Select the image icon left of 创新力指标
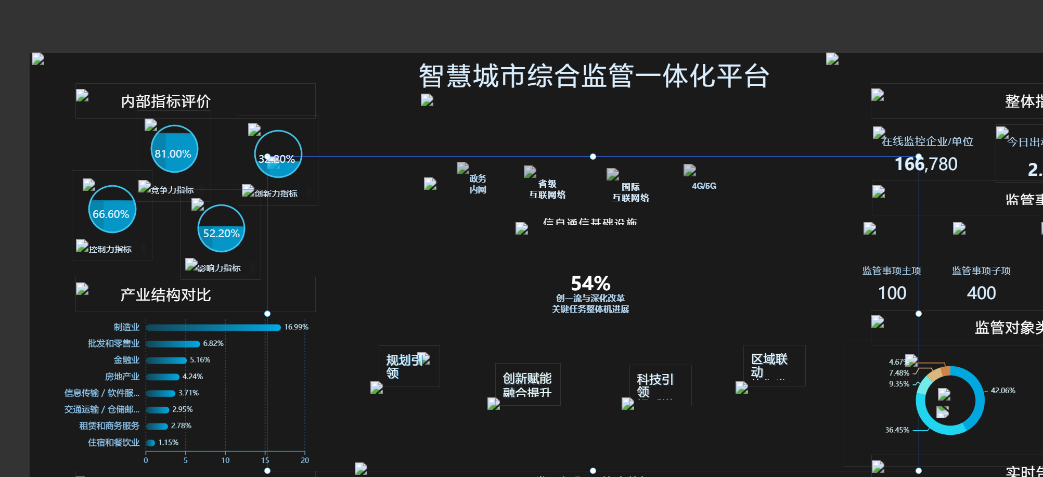 [248, 190]
